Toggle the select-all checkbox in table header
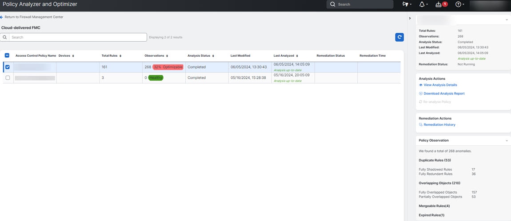Image resolution: width=511 pixels, height=221 pixels. (x=8, y=55)
